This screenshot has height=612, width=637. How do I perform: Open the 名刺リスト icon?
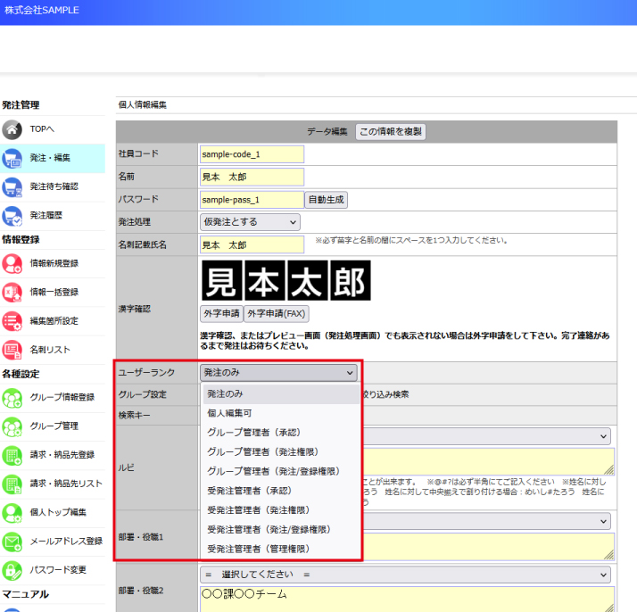(x=12, y=350)
